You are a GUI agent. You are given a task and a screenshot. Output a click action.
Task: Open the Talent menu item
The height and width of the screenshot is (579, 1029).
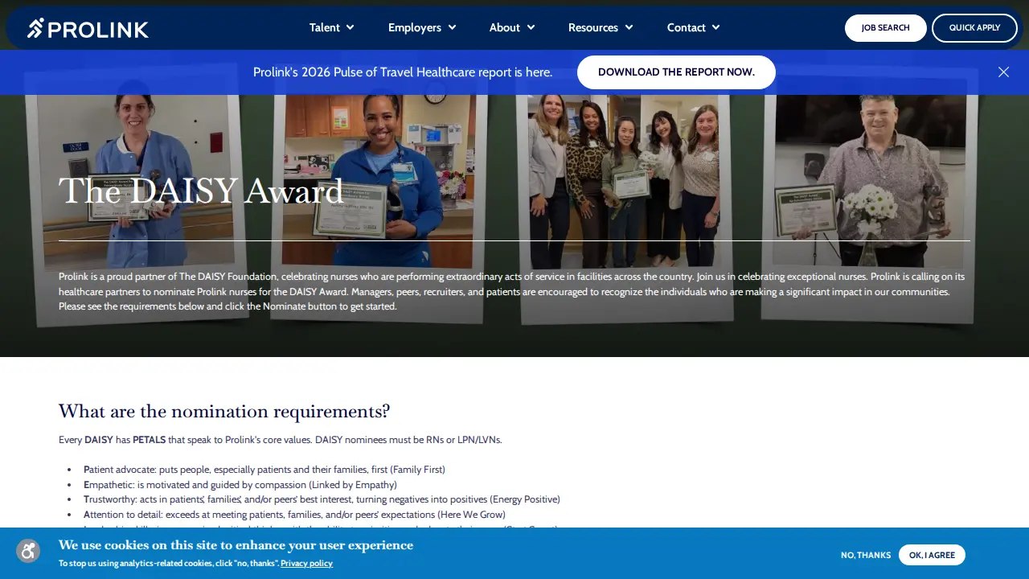pyautogui.click(x=325, y=27)
